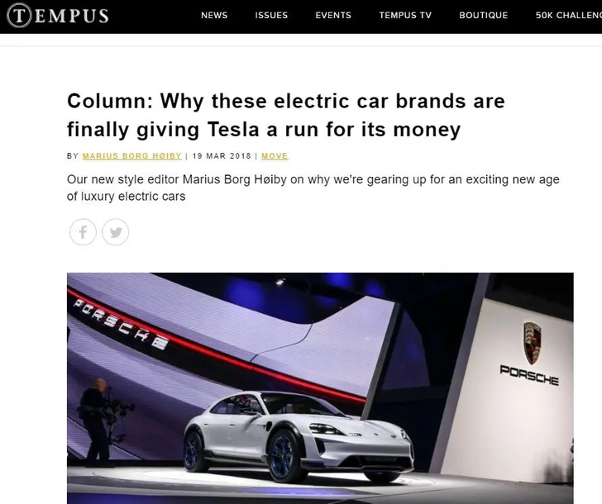Click the article intro summary text

(313, 188)
